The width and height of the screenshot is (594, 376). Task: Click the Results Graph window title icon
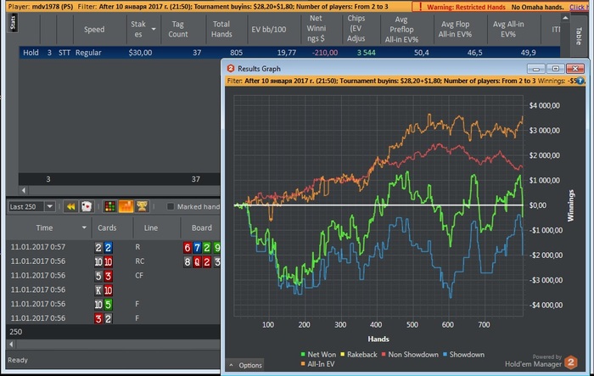[230, 68]
